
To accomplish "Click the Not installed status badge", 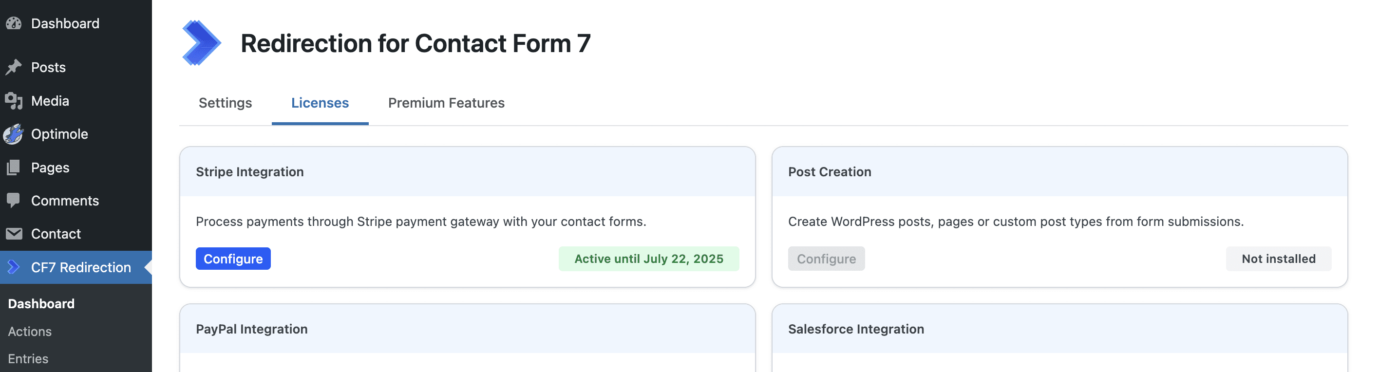I will [x=1278, y=259].
